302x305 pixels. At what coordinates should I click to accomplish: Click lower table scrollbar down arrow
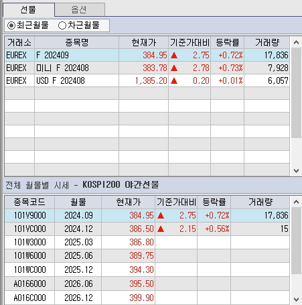(x=296, y=299)
